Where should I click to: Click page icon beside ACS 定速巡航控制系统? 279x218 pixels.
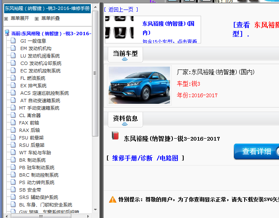13,93
